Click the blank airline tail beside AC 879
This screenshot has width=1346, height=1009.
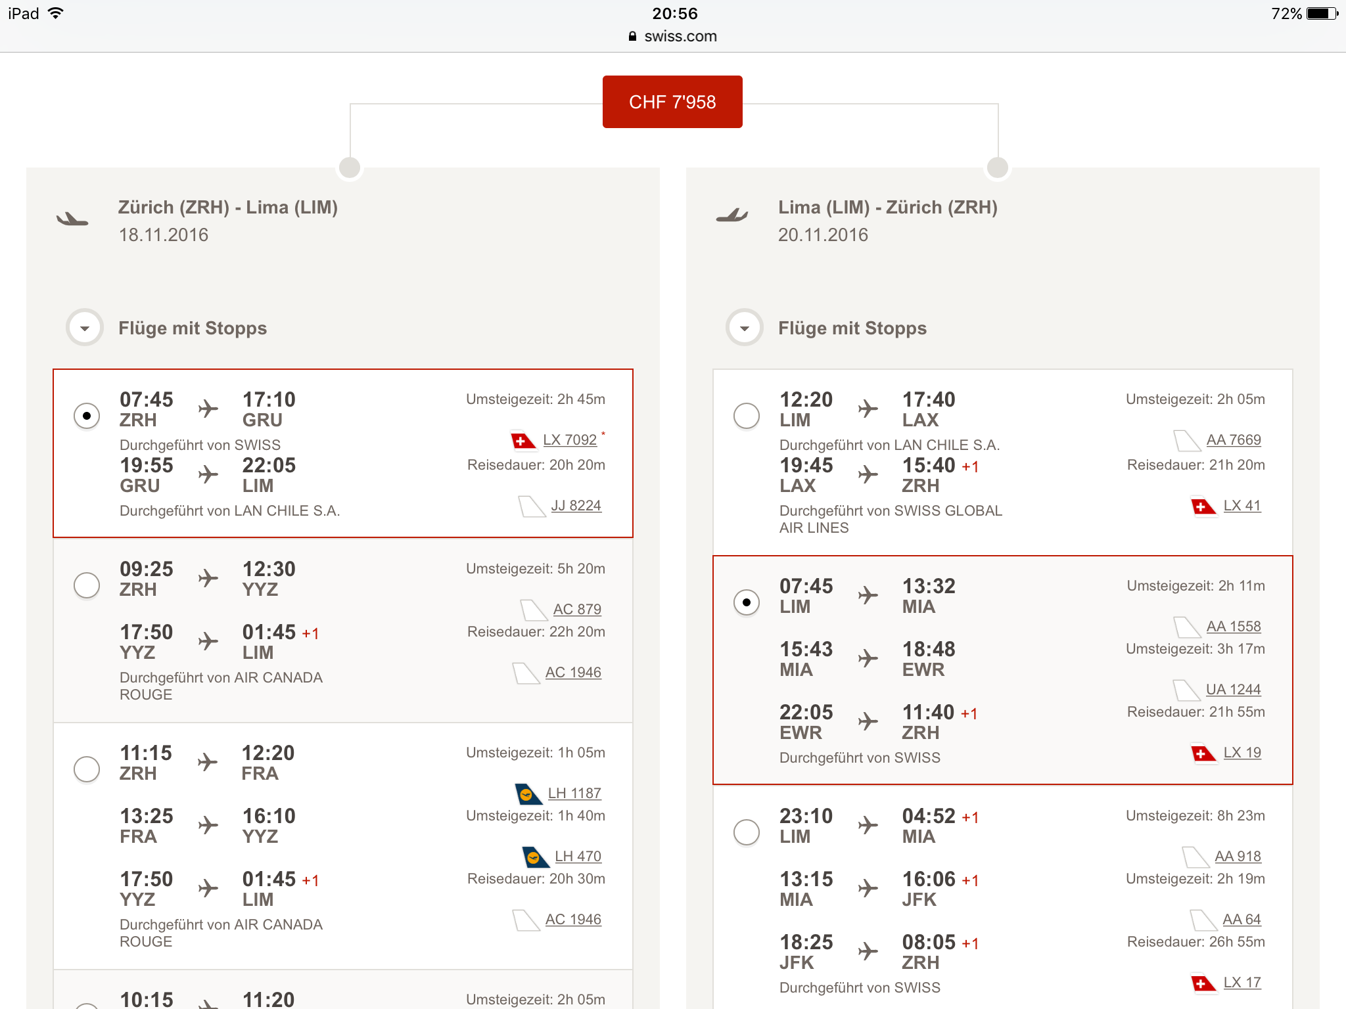[534, 610]
